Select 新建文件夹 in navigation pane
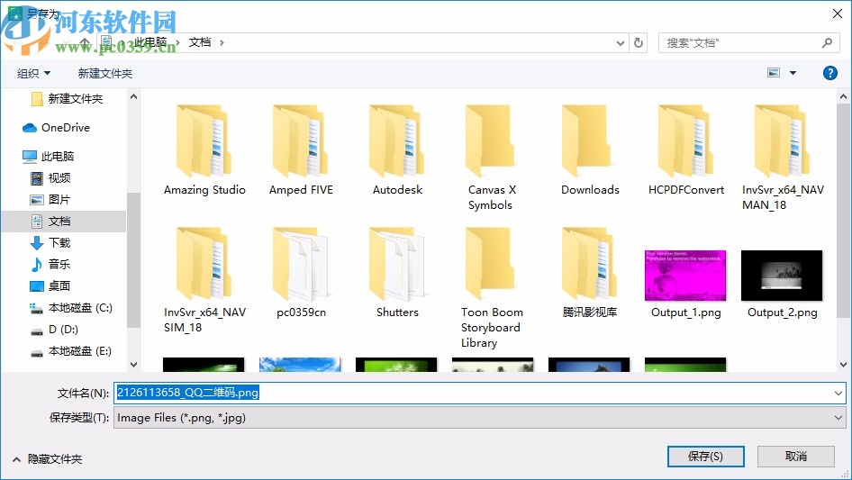Screen dimensions: 852x480 [67, 98]
